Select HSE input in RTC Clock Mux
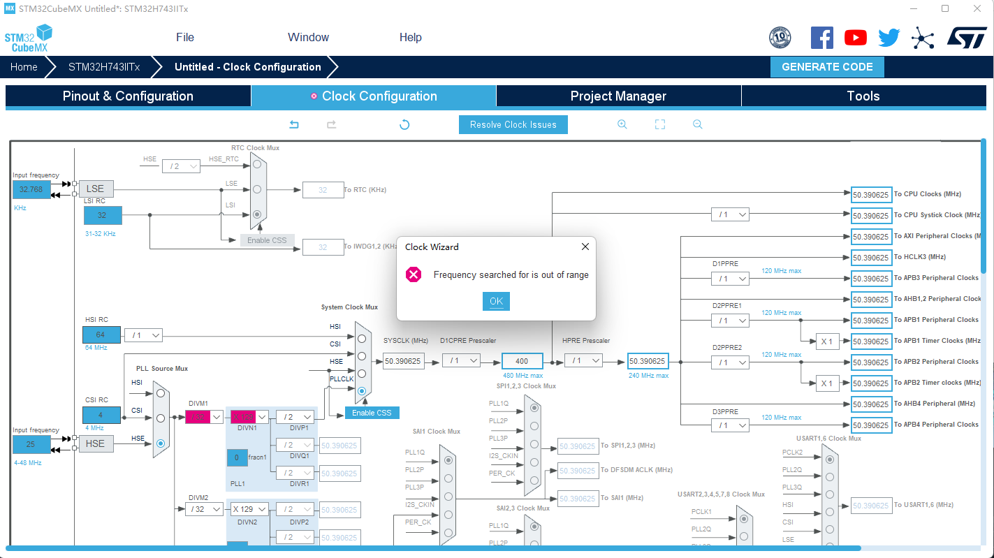The height and width of the screenshot is (558, 994). [257, 164]
